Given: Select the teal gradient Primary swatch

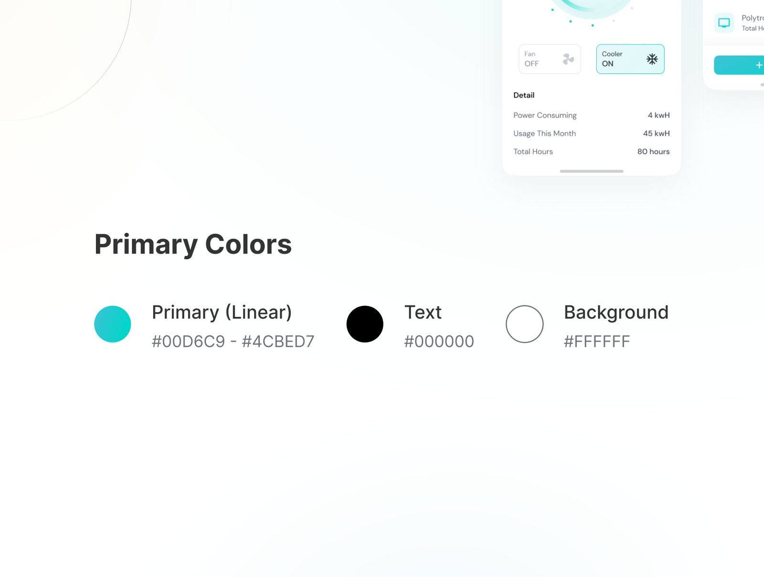Looking at the screenshot, I should click(x=113, y=324).
